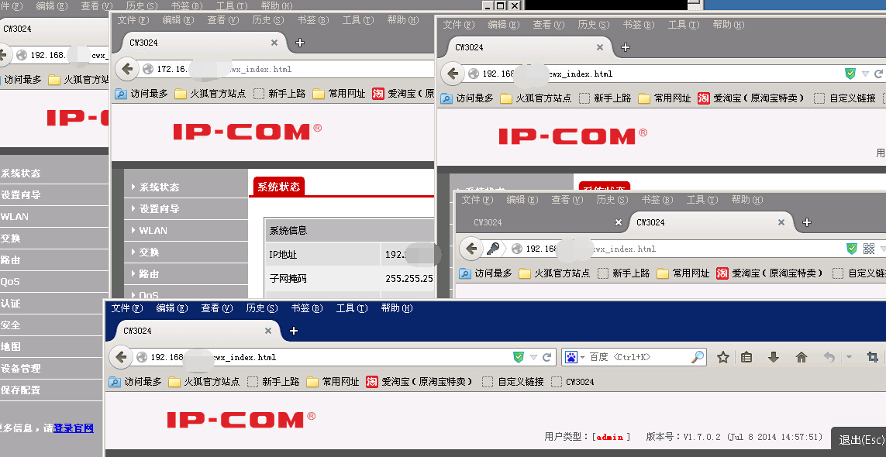The height and width of the screenshot is (457, 886).
Task: Click the key icon in the two-tab window
Action: click(493, 249)
